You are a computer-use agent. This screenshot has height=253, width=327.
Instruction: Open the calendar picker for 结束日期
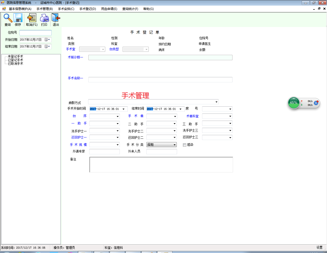48,46
